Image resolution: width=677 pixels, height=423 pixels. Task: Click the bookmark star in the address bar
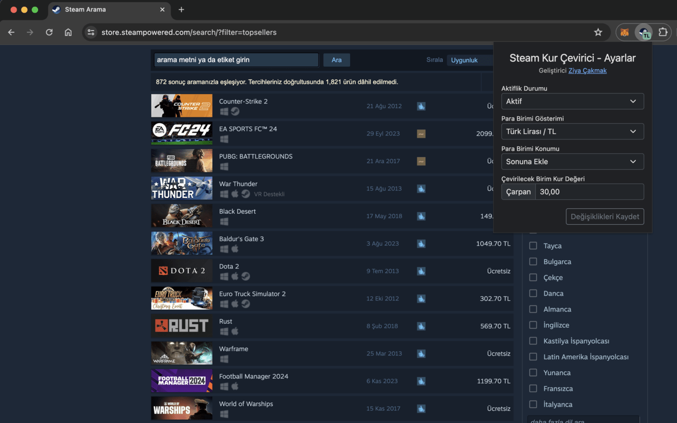598,32
